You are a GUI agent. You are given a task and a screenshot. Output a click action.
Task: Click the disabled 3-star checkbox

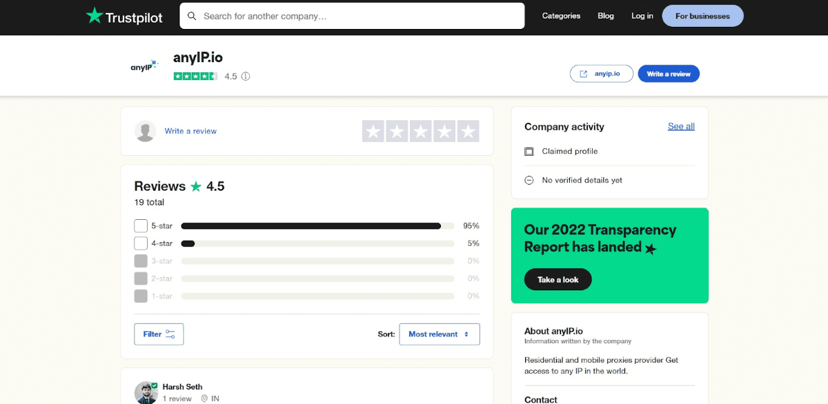141,261
